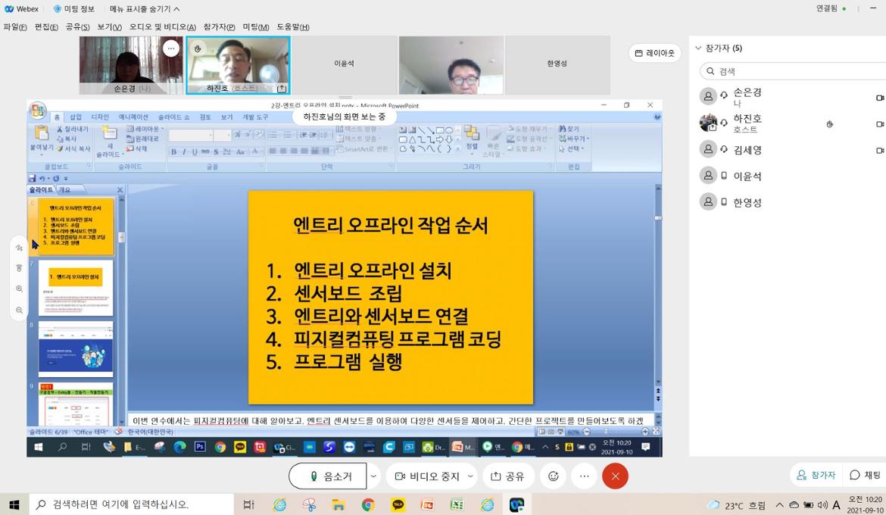Click the phone icon next to 이윤석
The height and width of the screenshot is (515, 886).
tap(724, 176)
